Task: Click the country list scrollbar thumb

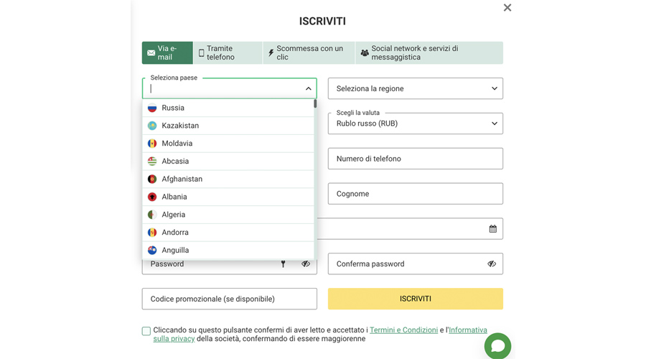Action: click(315, 103)
